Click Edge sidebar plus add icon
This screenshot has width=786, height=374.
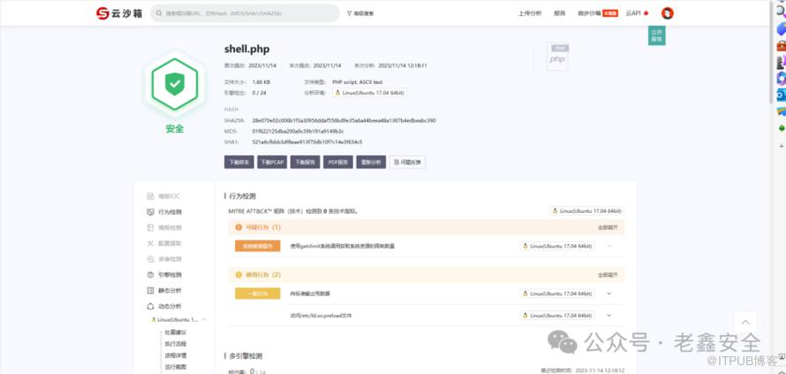click(781, 146)
